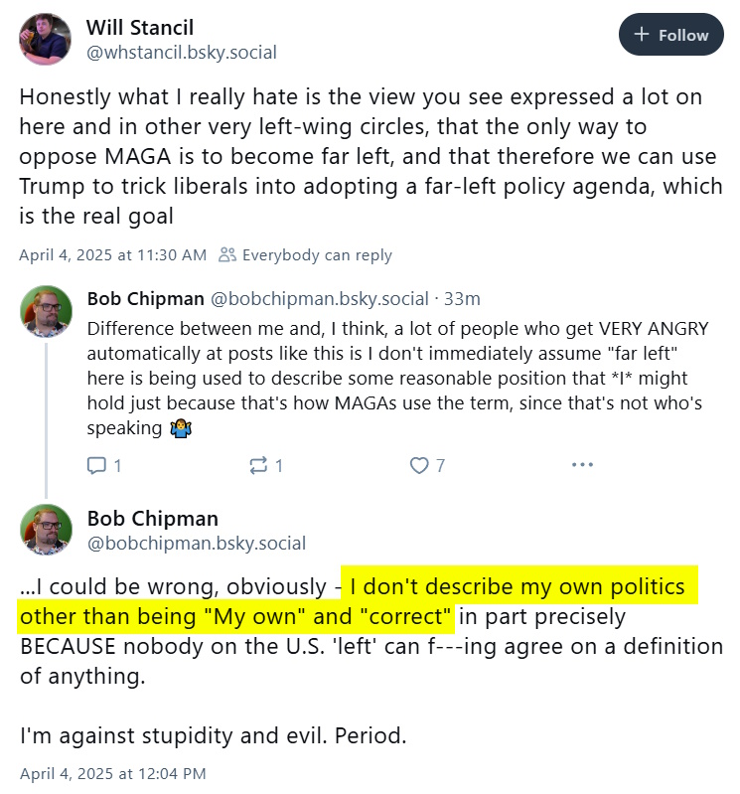Click the yellow highlighted text in reply
Screen dimensions: 740x794
358,601
